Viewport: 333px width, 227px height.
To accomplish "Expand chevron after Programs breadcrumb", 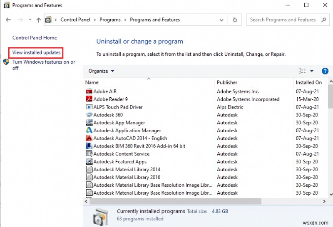I will [125, 20].
